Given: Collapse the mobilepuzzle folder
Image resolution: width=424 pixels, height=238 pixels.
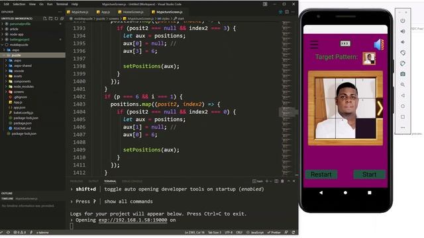Looking at the screenshot, I should point(19,45).
